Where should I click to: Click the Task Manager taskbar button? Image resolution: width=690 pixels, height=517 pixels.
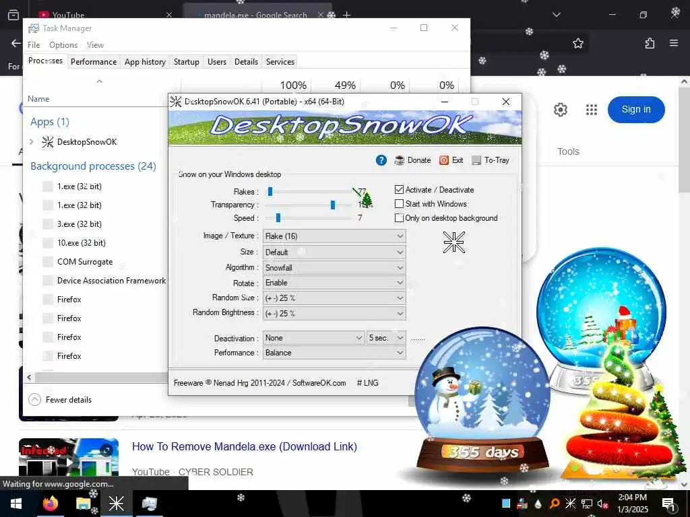[149, 504]
